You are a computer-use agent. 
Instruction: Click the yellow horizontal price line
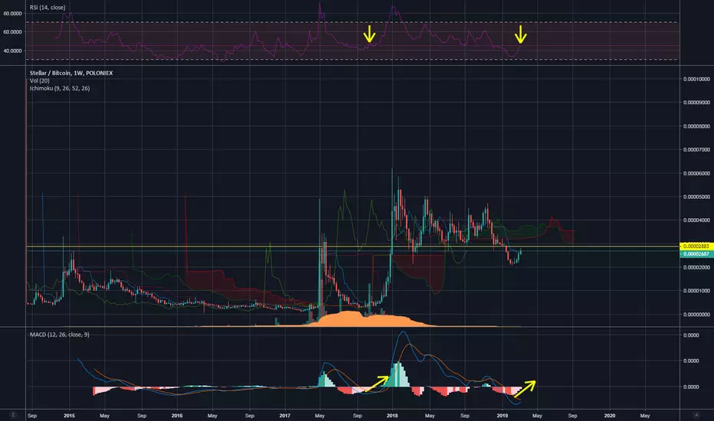[x=353, y=246]
